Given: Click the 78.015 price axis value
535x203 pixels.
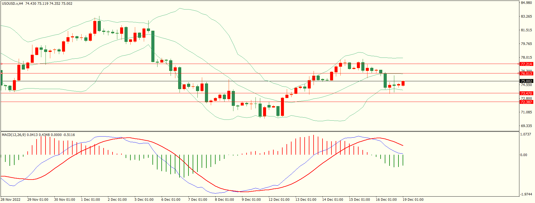Looking at the screenshot, I should [x=526, y=58].
